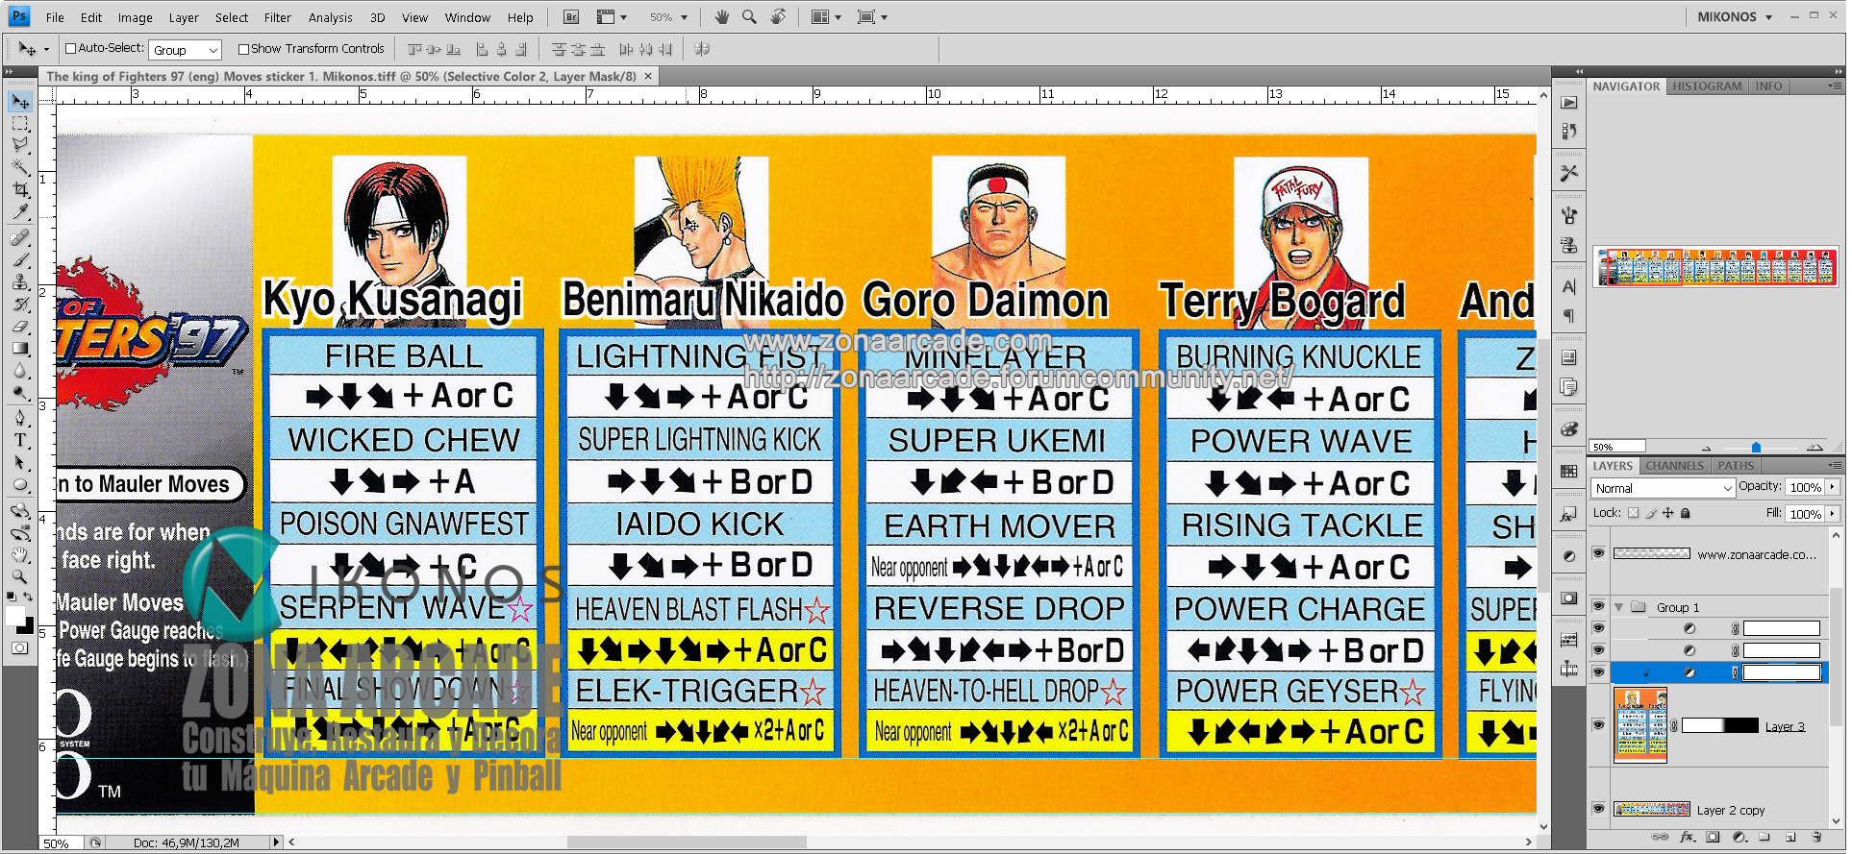Add a layer mask
This screenshot has height=854, width=1852.
(1713, 837)
